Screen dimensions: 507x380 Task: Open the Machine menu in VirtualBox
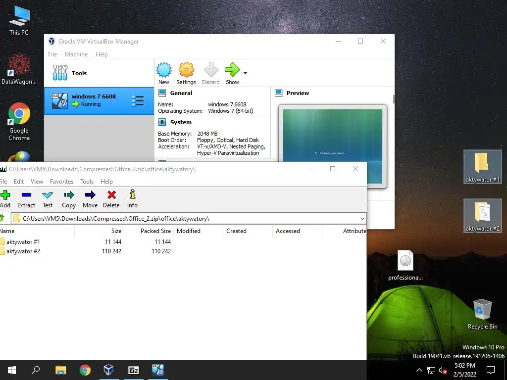76,54
